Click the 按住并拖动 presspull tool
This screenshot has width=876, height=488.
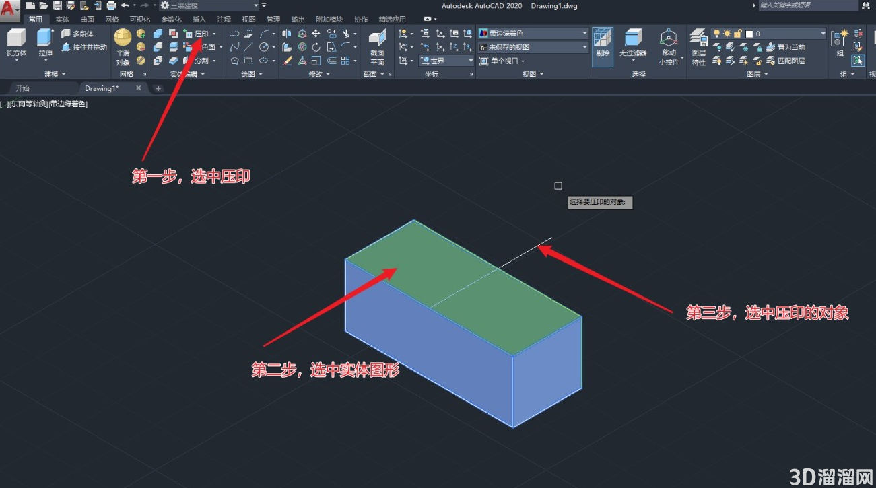(83, 47)
